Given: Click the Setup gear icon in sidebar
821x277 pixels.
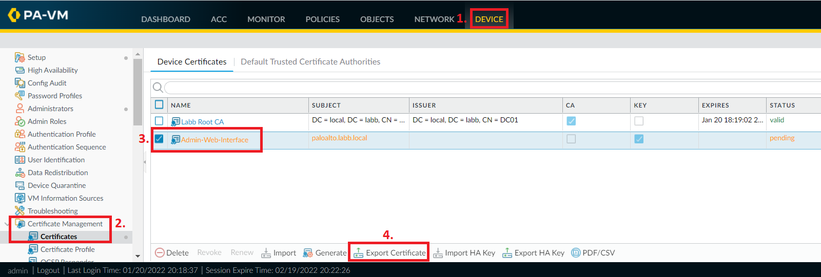Looking at the screenshot, I should pos(20,57).
